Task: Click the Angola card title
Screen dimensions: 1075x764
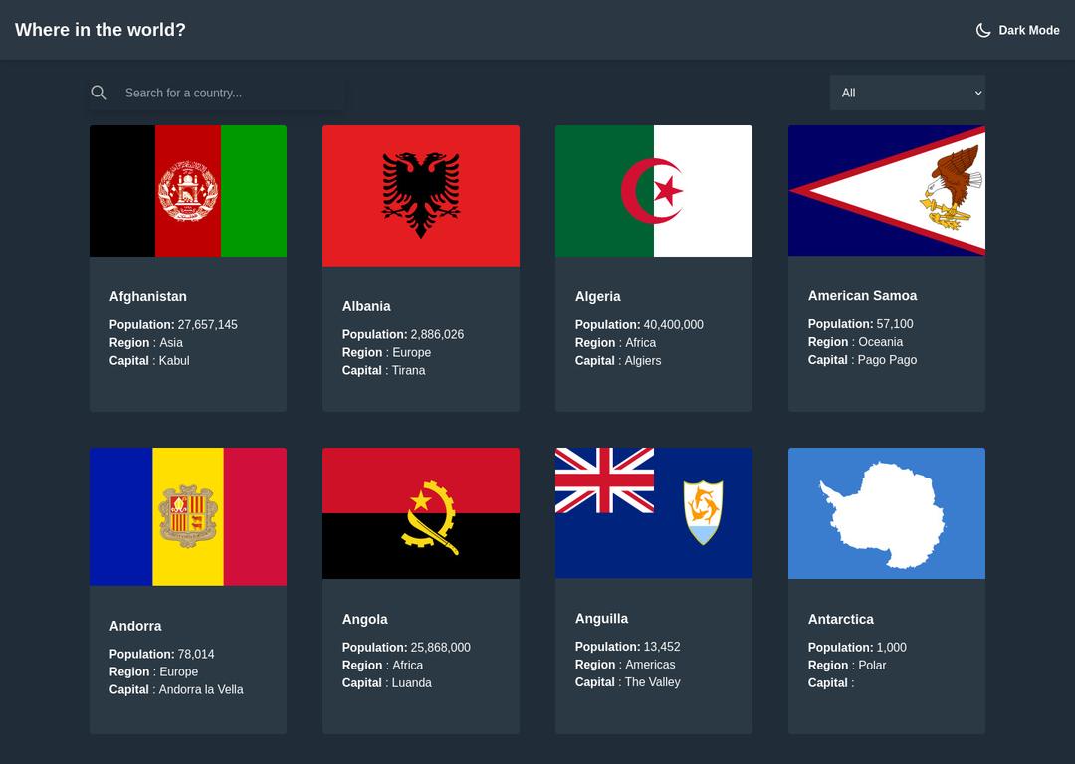Action: (365, 619)
